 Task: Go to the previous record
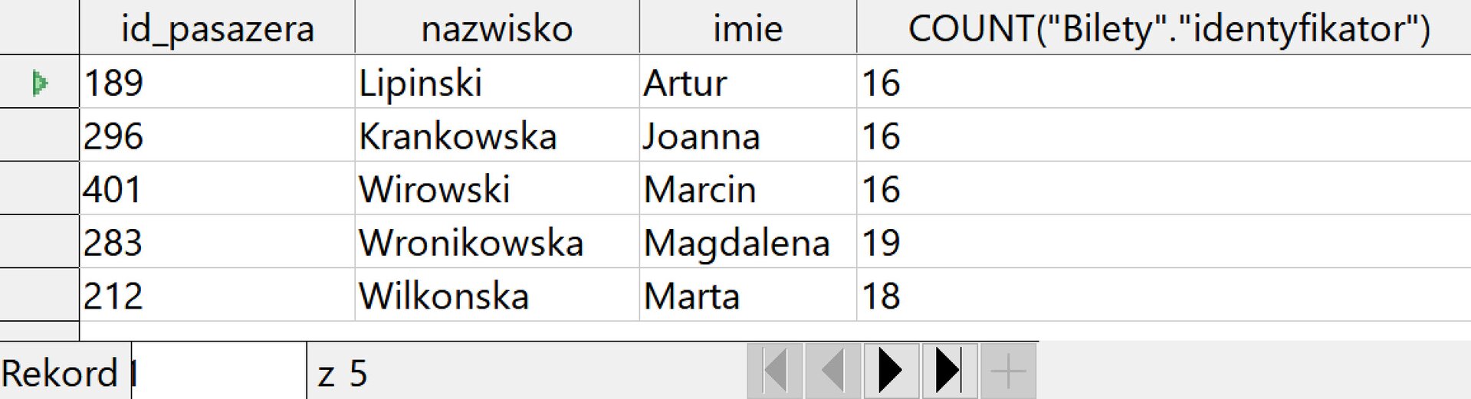[x=833, y=371]
